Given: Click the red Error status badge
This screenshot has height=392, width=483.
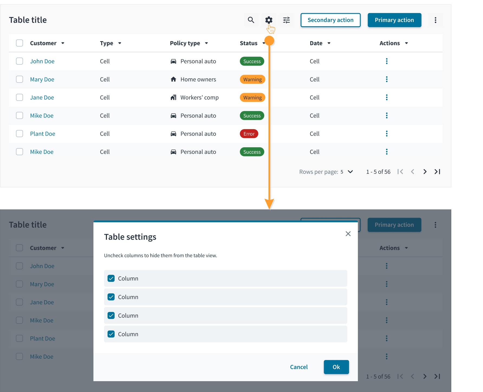Looking at the screenshot, I should (249, 134).
